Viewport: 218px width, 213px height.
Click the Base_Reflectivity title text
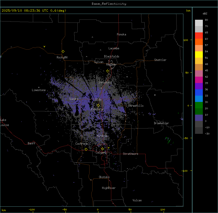click(x=109, y=4)
